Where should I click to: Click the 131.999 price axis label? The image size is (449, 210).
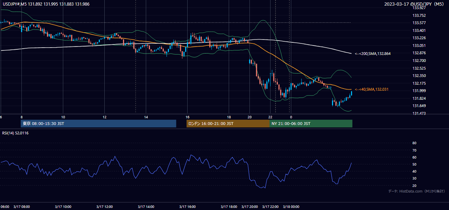[419, 91]
